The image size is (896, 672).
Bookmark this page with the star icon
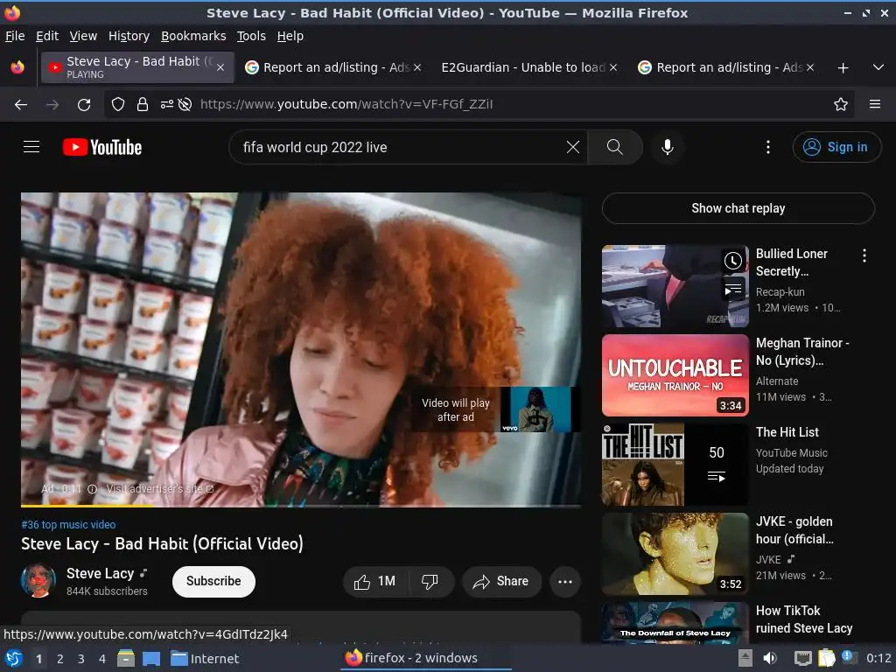[x=840, y=104]
